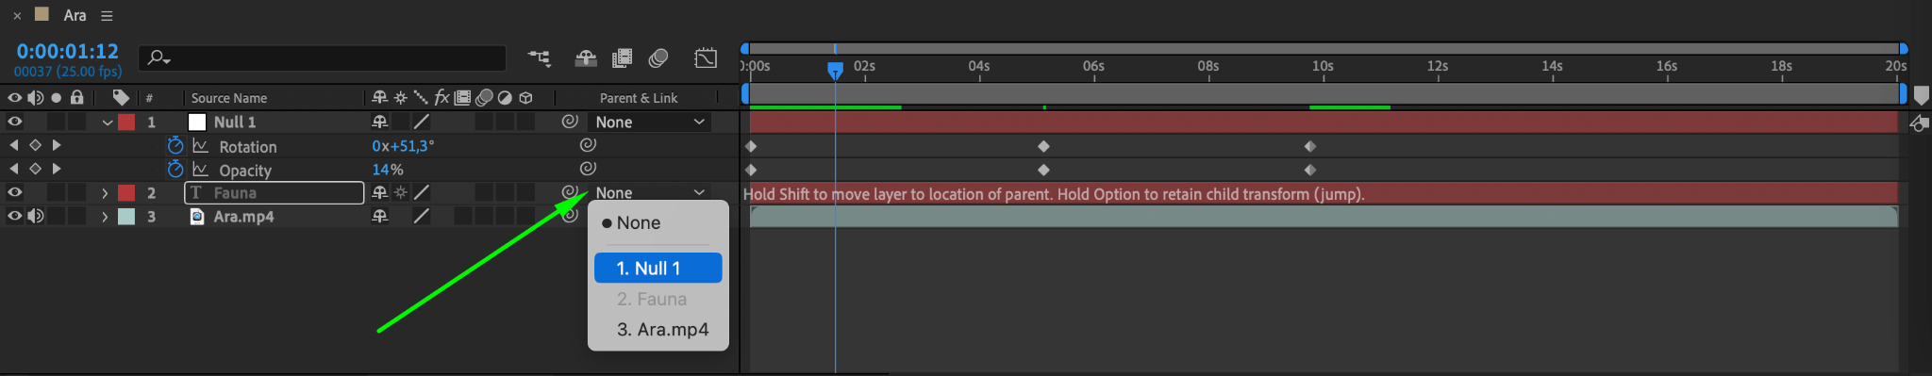Screen dimensions: 1932x376
Task: Open the Composition Mini-Flowchart icon
Action: [539, 58]
